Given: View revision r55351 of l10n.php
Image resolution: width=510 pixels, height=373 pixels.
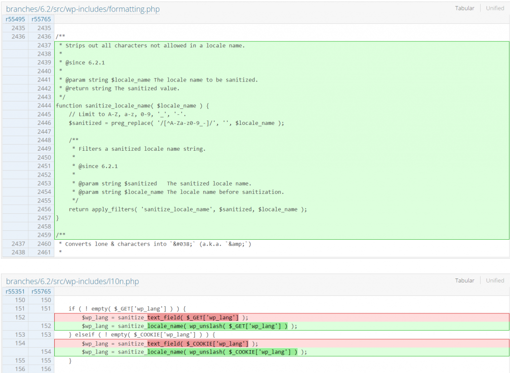Looking at the screenshot, I should (x=14, y=291).
